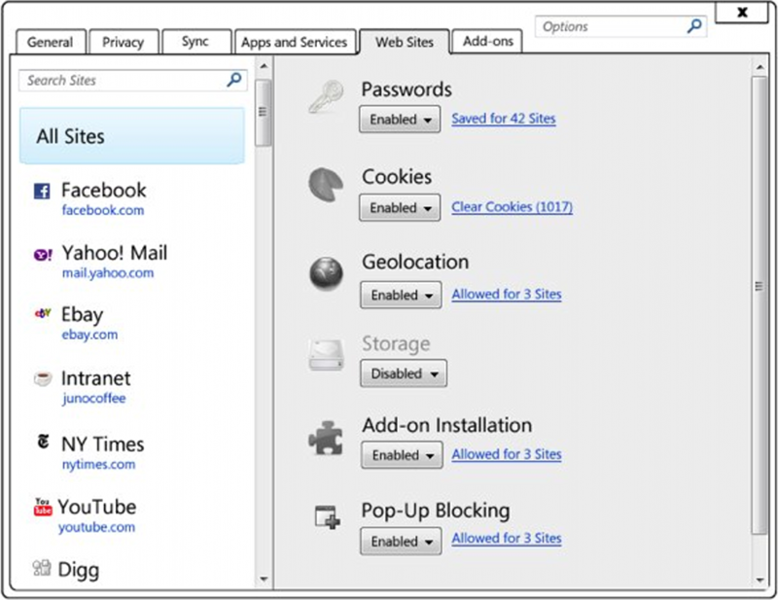Click the Intranet coffee cup icon
The height and width of the screenshot is (600, 778).
[43, 378]
